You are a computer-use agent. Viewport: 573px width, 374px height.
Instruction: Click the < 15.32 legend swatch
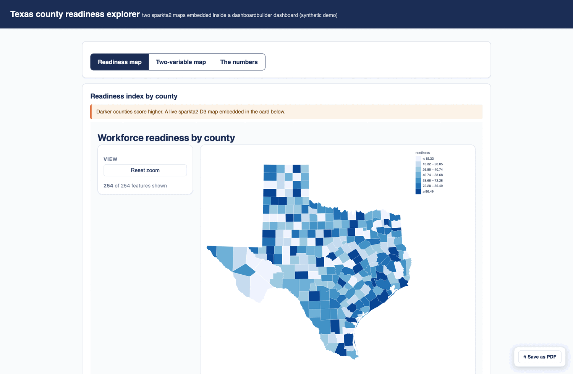click(x=418, y=159)
